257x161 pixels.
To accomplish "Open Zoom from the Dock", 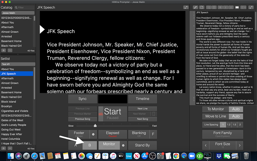I will click(x=192, y=156).
